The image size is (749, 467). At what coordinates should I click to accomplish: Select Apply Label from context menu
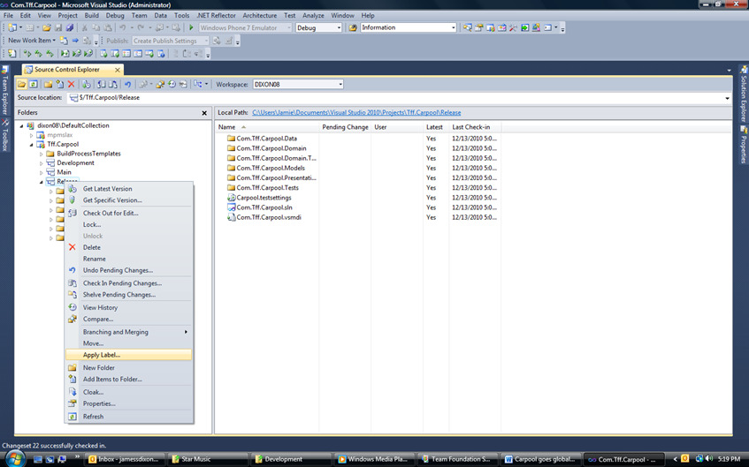tap(129, 355)
